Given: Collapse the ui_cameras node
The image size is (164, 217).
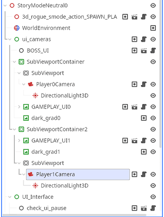Looking at the screenshot, I should [x=10, y=39].
